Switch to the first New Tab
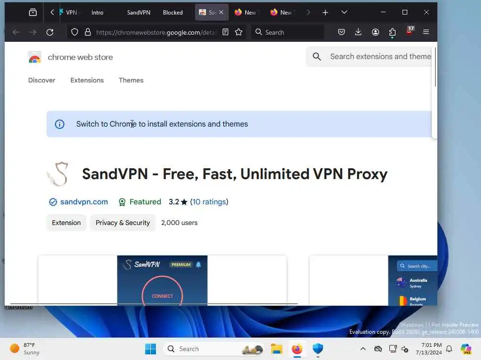Viewport: 481px width, 360px height. coord(246,13)
